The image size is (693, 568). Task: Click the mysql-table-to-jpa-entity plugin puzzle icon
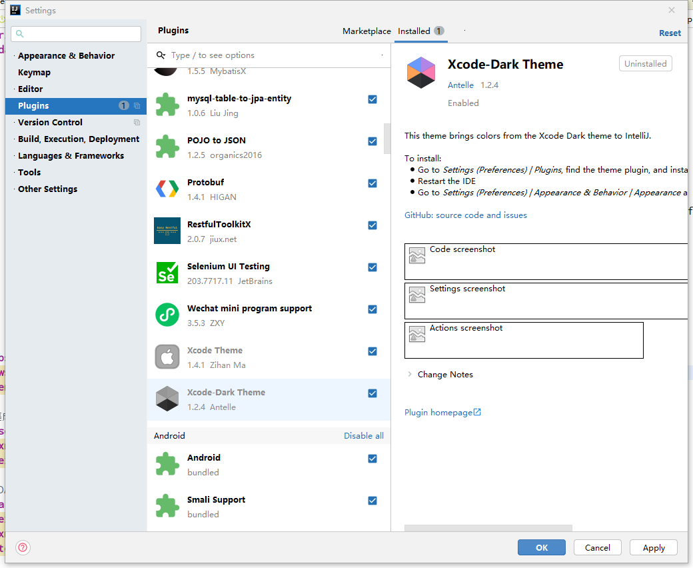pos(167,105)
